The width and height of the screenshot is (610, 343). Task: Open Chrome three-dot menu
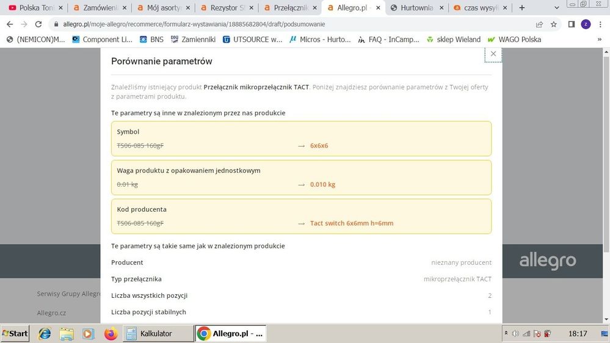[x=600, y=24]
